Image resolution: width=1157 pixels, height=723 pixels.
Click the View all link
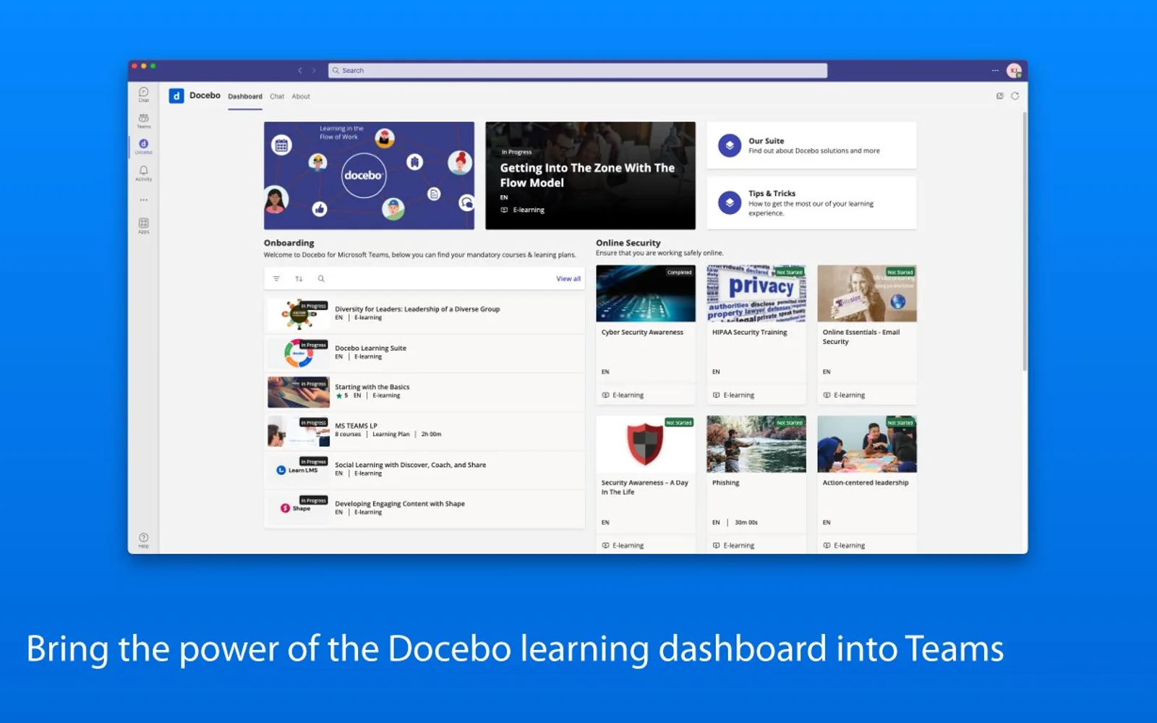tap(568, 278)
